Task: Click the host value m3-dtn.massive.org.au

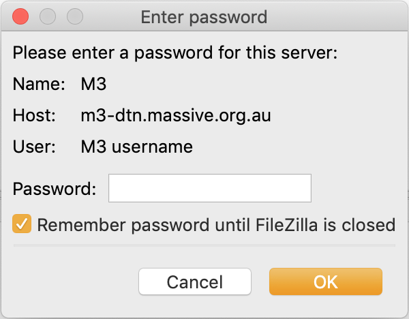Action: [176, 115]
